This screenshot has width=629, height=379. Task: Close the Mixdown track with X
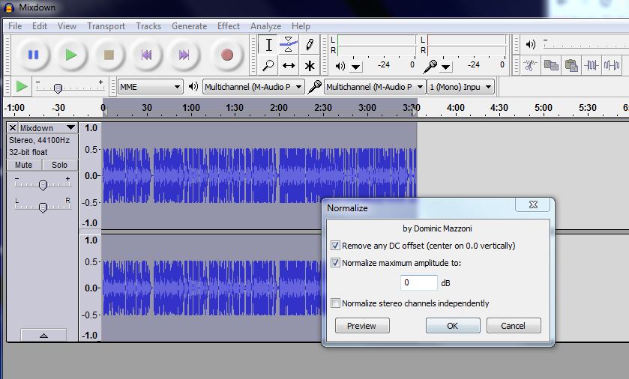13,128
